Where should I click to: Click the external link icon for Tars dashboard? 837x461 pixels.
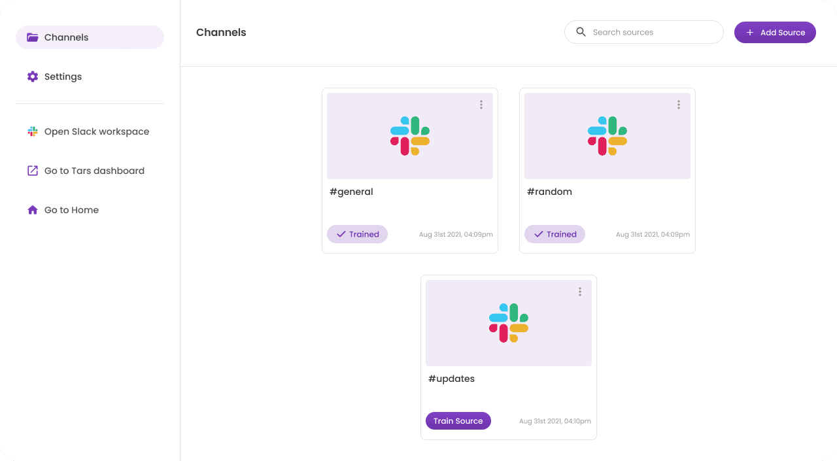(x=33, y=171)
